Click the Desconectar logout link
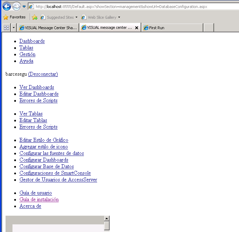The image size is (239, 232). click(x=43, y=74)
